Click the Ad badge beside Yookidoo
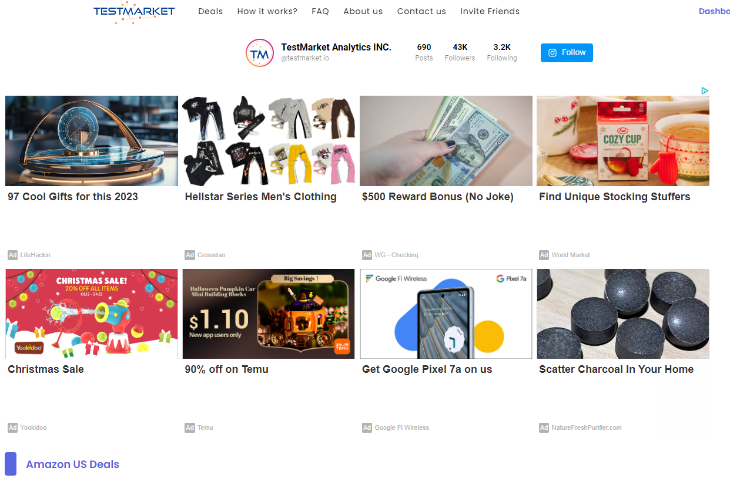 tap(12, 427)
